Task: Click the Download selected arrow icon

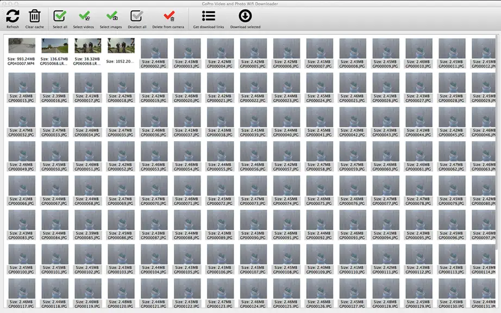Action: point(245,16)
